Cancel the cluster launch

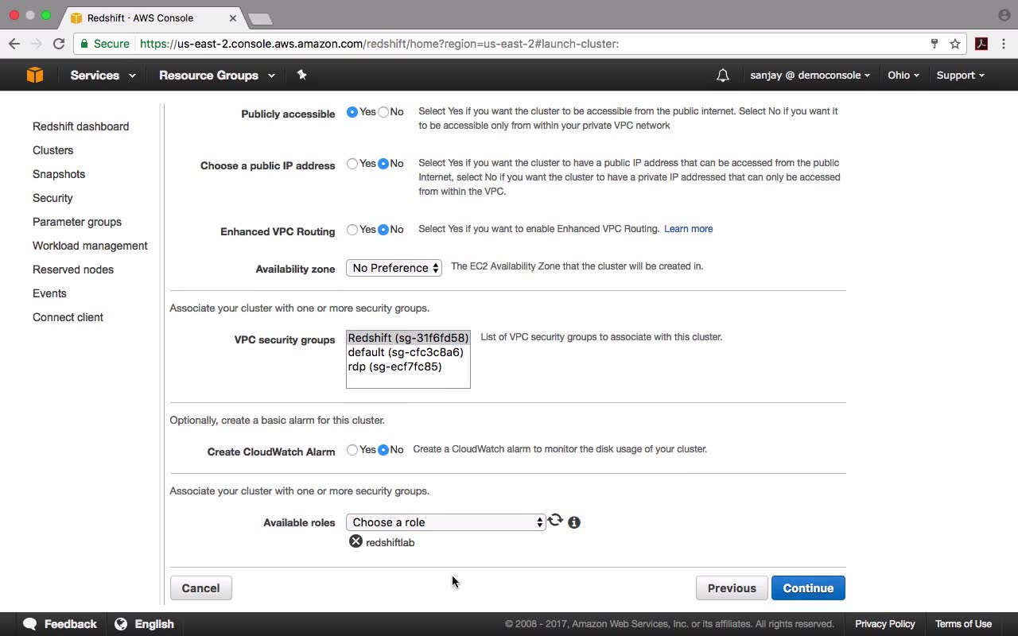click(200, 588)
